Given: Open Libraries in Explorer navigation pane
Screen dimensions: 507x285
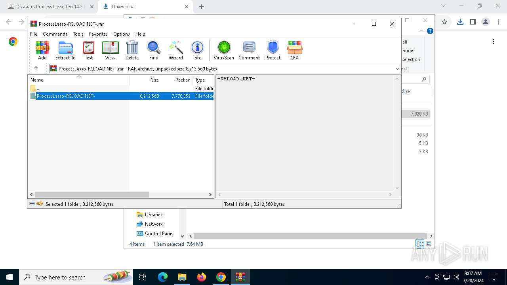Looking at the screenshot, I should click(154, 215).
